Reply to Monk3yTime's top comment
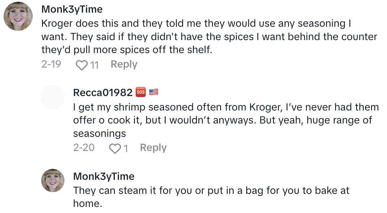The image size is (387, 213). [x=124, y=64]
